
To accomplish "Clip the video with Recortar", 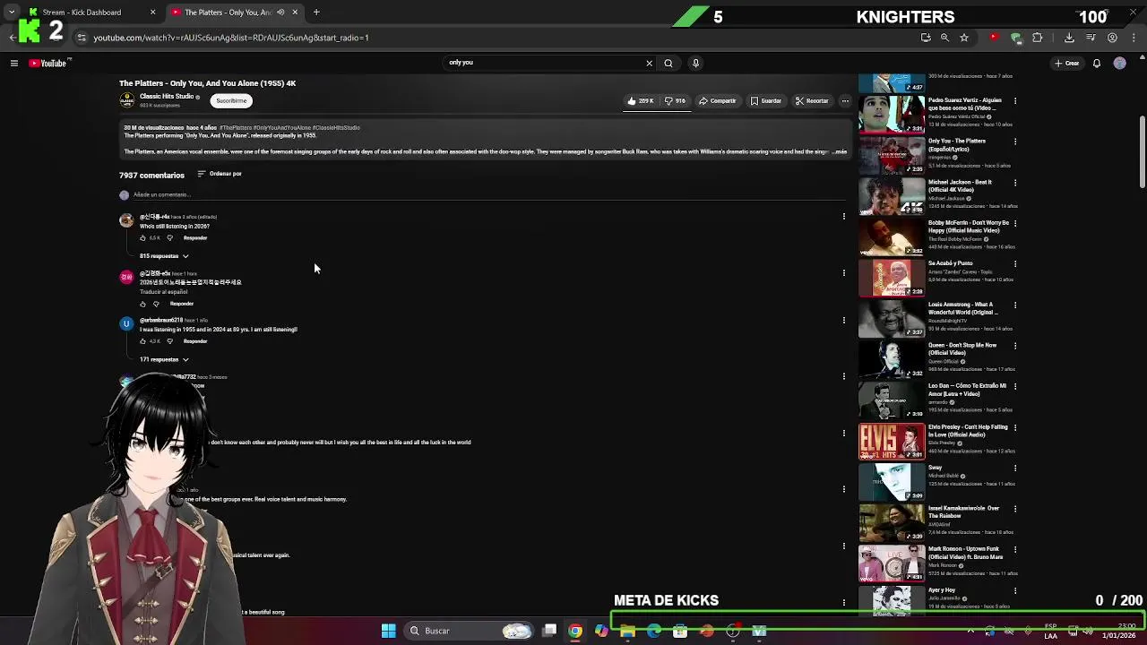I will point(812,100).
